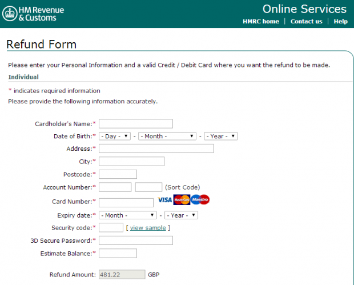354x285 pixels.
Task: Open the Contact us header link
Action: (307, 22)
